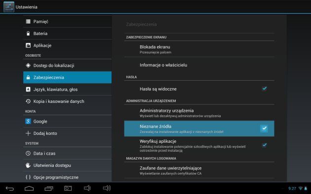
Task: Open Zaufane dane uwierzytelniające
Action: tap(199, 170)
